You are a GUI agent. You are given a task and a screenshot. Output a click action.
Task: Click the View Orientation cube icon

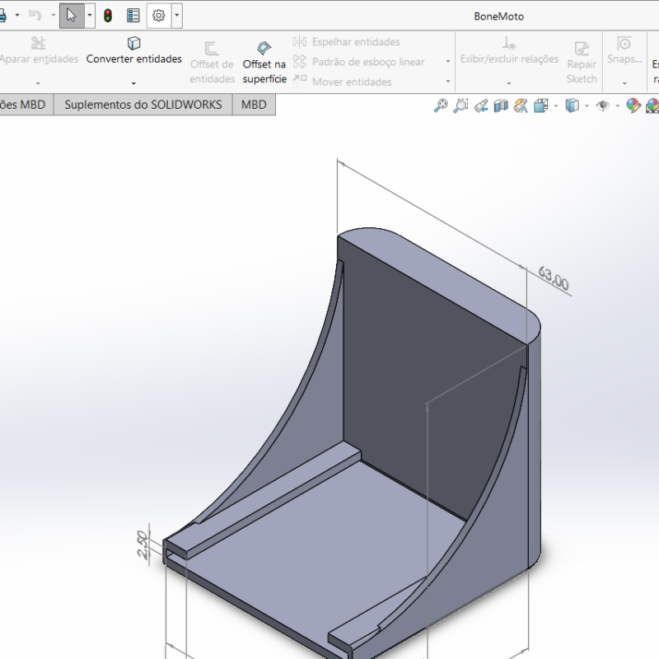point(541,105)
